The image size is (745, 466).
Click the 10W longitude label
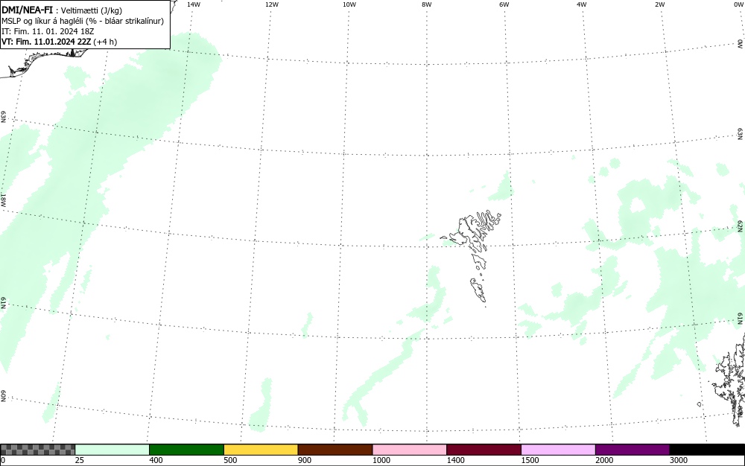coord(349,4)
